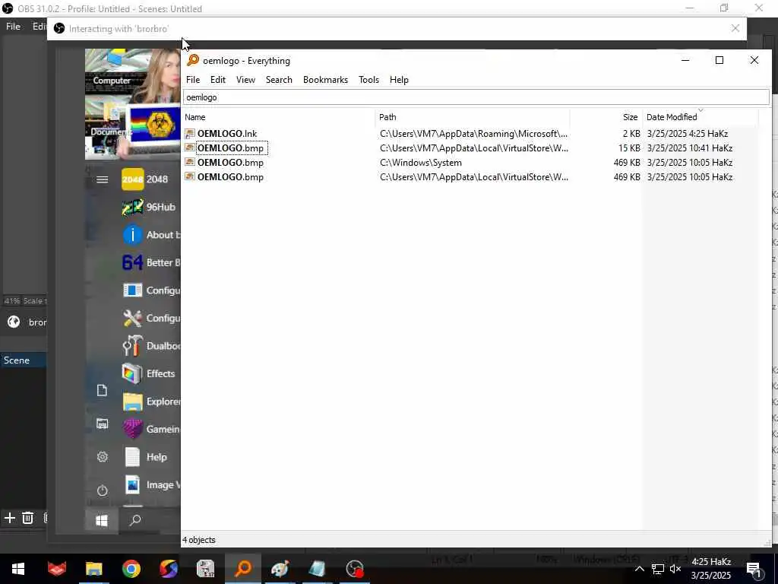
Task: Select the OEMLOGO.lnk result row
Action: click(x=471, y=134)
